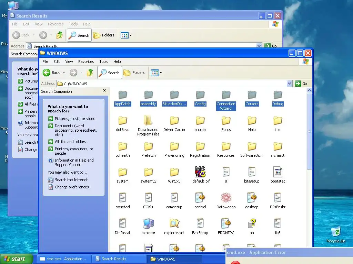Open the Favorites menu in WINDOWS window

(86, 62)
